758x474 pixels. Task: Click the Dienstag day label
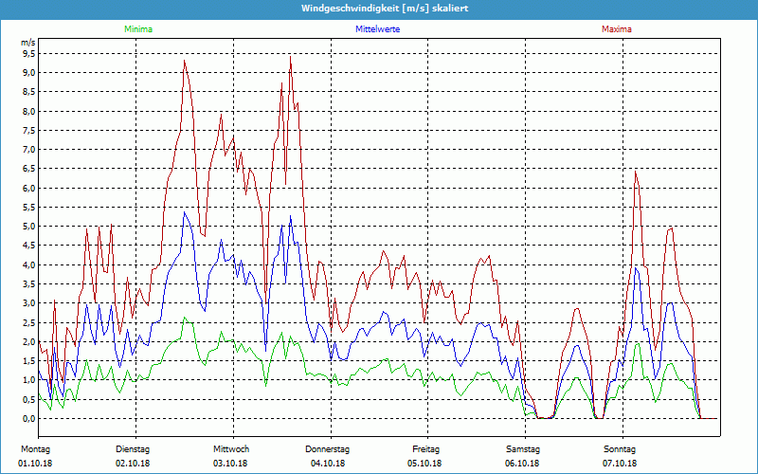click(x=133, y=449)
